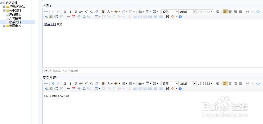Open help question-mark icon in 英文内容 editor

coord(180,89)
